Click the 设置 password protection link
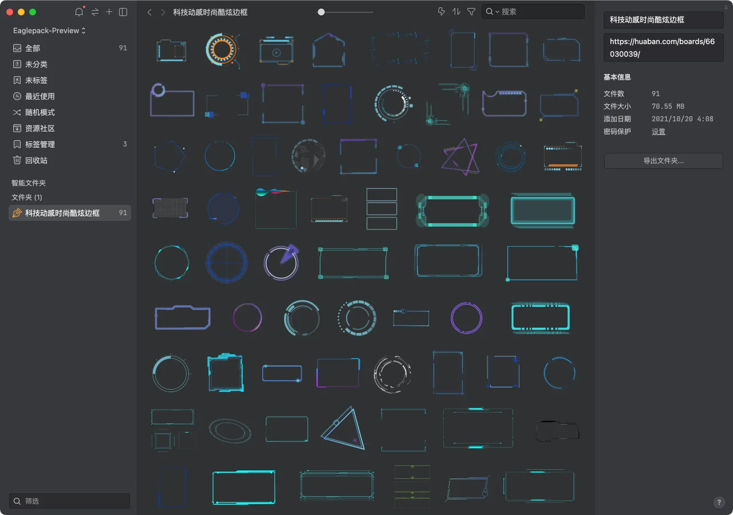This screenshot has width=733, height=515. tap(658, 132)
